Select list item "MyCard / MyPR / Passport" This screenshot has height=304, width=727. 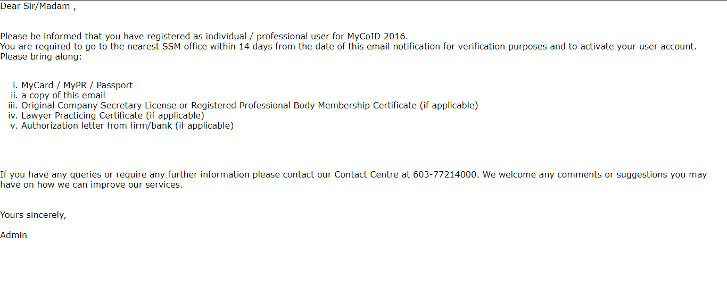click(x=77, y=86)
